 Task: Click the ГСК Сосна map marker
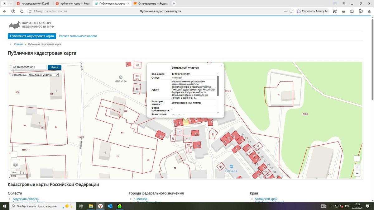pos(231,167)
